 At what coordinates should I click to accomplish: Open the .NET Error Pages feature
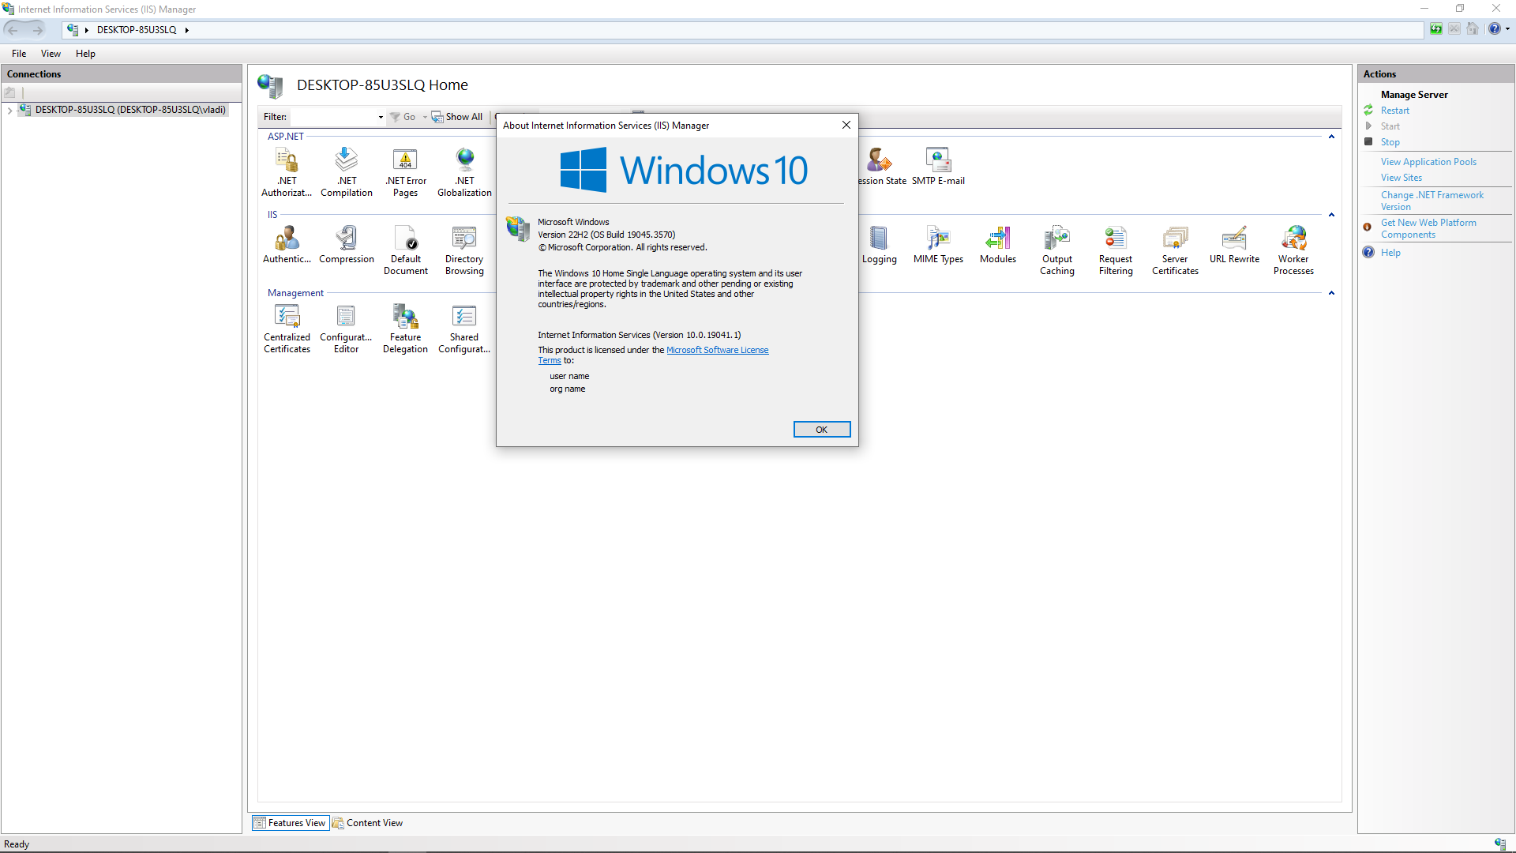click(406, 171)
